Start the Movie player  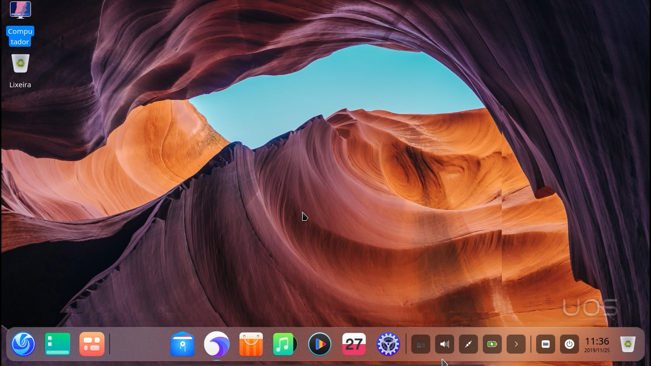point(319,344)
